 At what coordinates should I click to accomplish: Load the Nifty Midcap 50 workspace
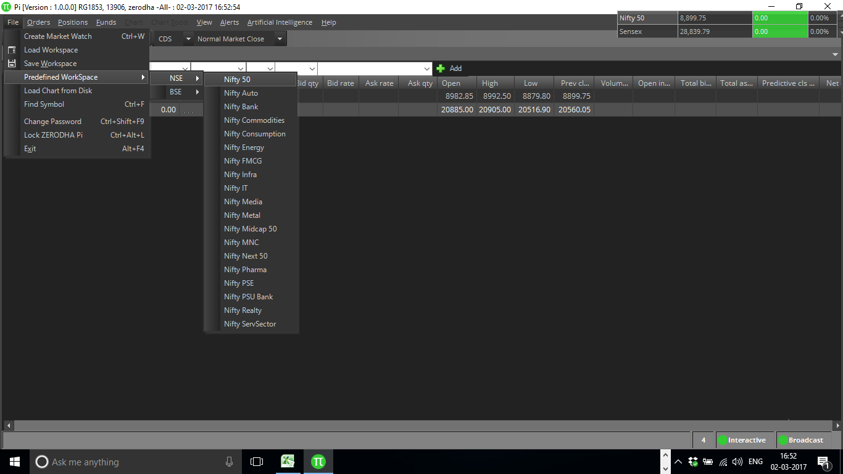pos(251,229)
